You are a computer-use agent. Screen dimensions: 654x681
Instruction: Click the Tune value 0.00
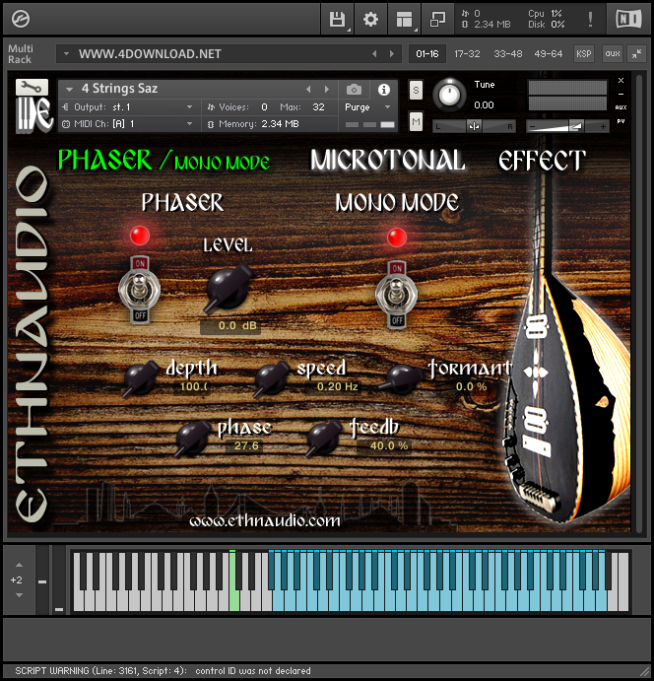(484, 105)
